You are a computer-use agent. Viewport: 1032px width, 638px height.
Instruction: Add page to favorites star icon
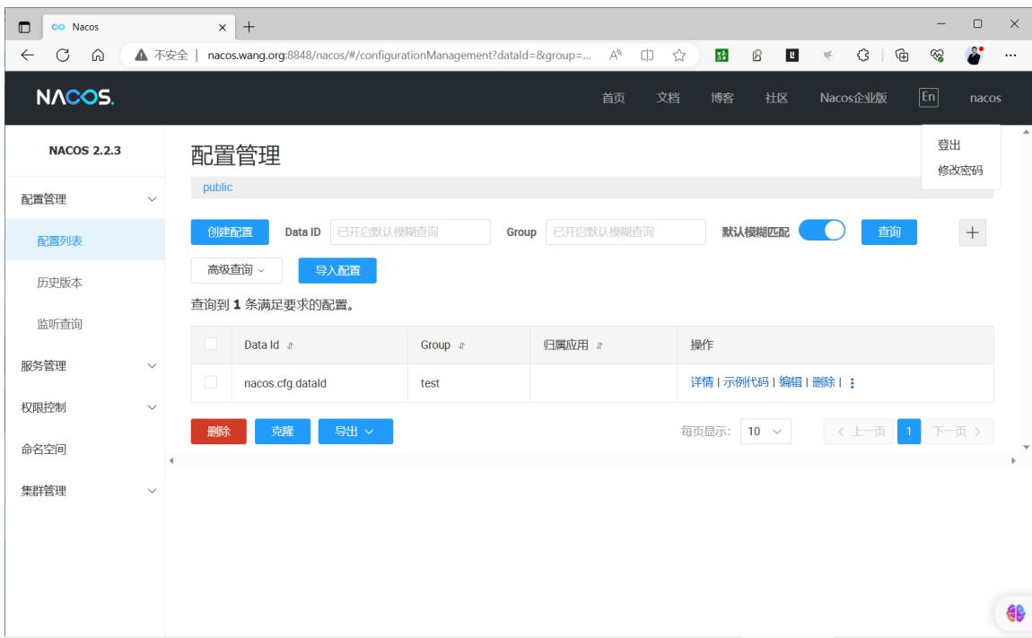[x=679, y=56]
